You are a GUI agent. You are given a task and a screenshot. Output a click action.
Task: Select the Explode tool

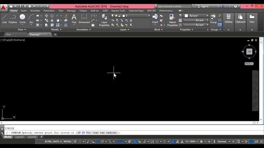click(x=66, y=21)
